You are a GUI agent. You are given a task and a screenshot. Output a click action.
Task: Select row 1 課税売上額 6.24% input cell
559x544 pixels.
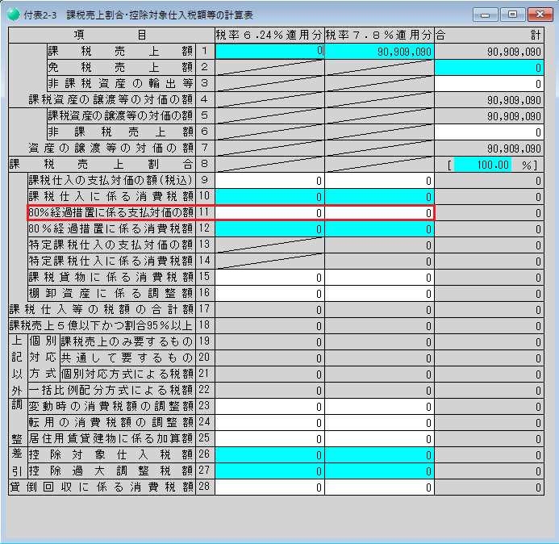coord(269,51)
